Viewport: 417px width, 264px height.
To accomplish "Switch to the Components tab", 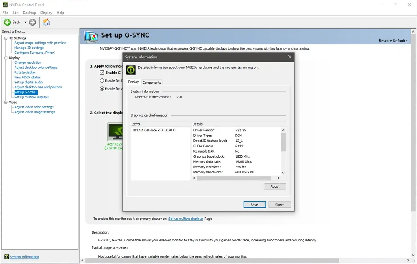I will coord(152,83).
